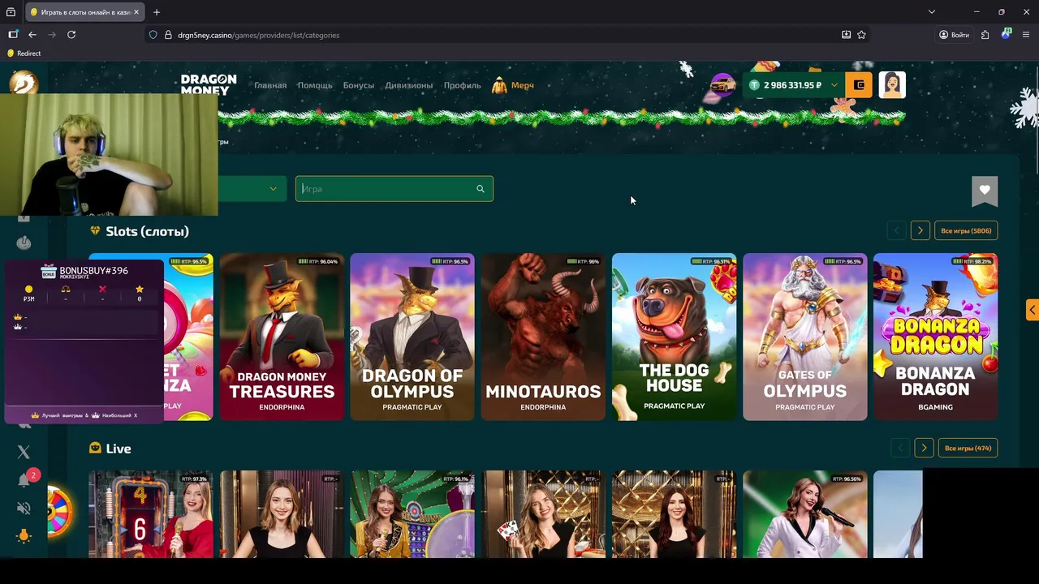
Task: Click the Slots (слоты) section heading
Action: point(147,231)
